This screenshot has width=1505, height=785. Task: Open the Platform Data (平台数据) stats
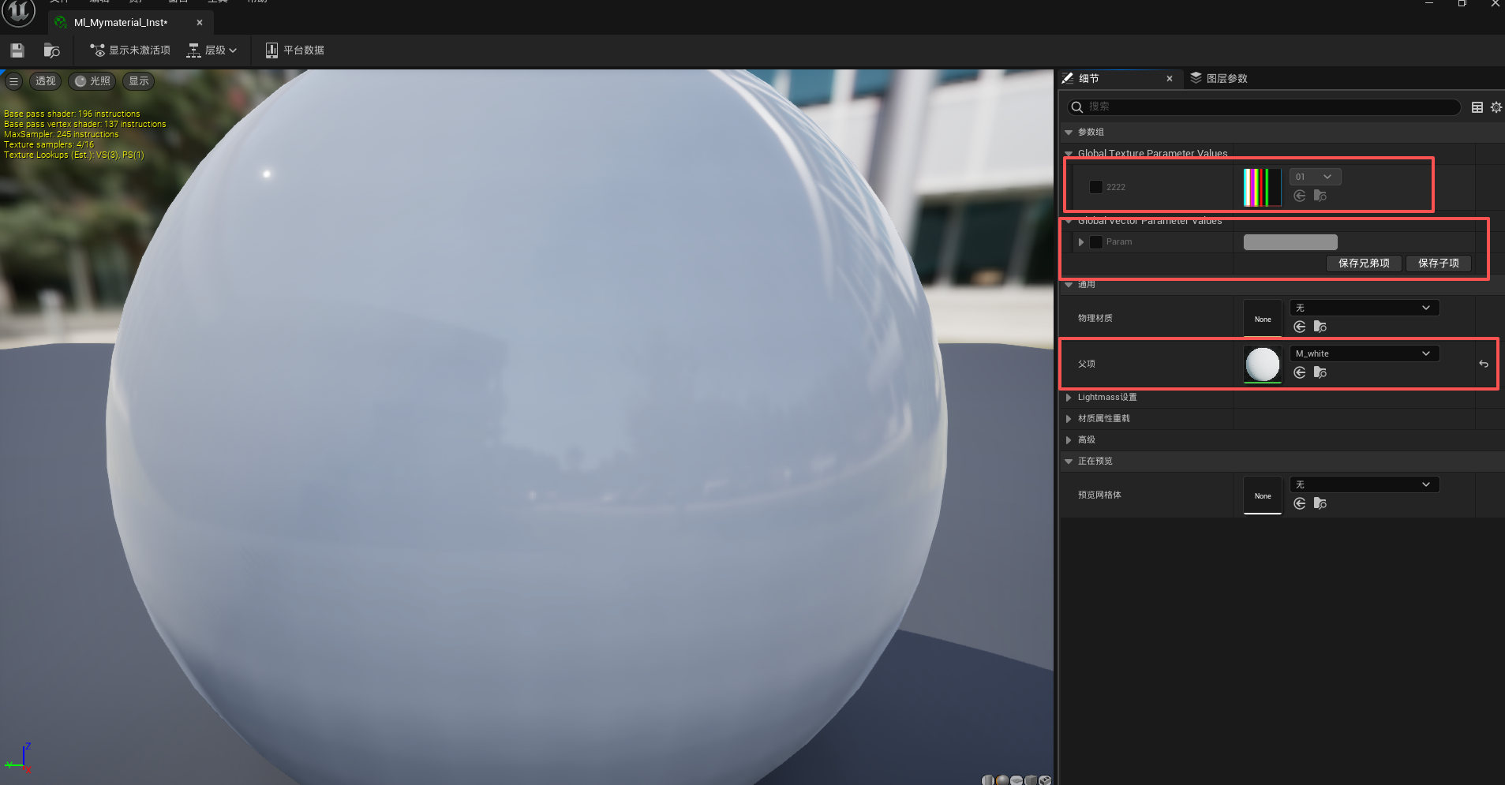point(294,50)
